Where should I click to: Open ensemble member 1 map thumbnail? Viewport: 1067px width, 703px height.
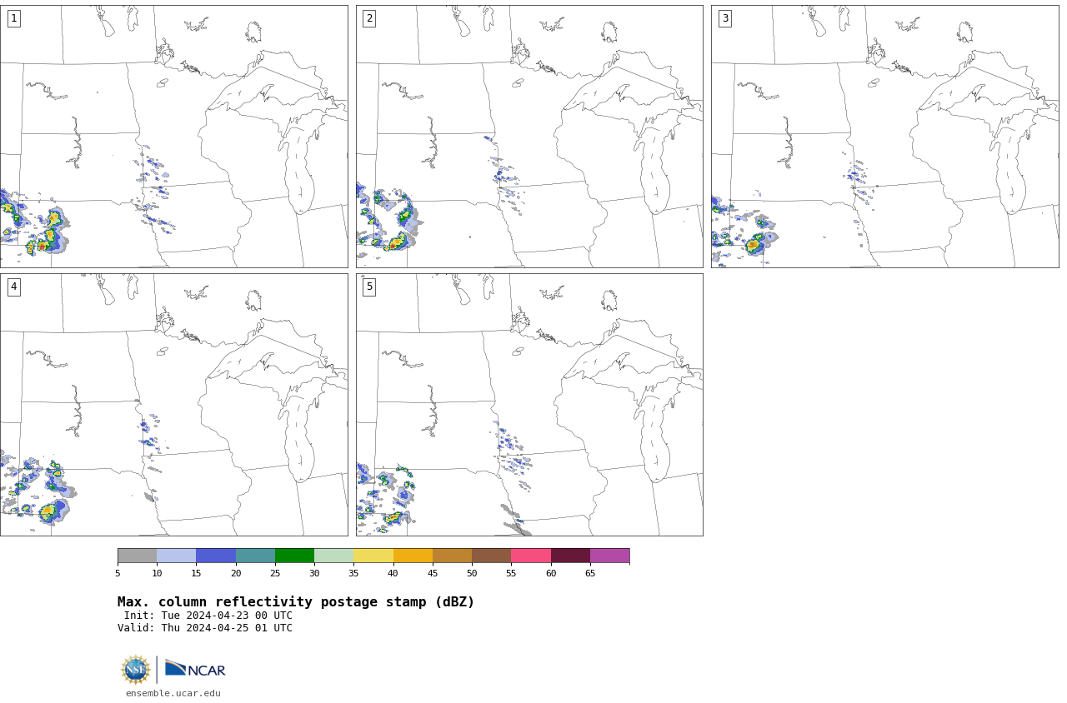(x=173, y=137)
